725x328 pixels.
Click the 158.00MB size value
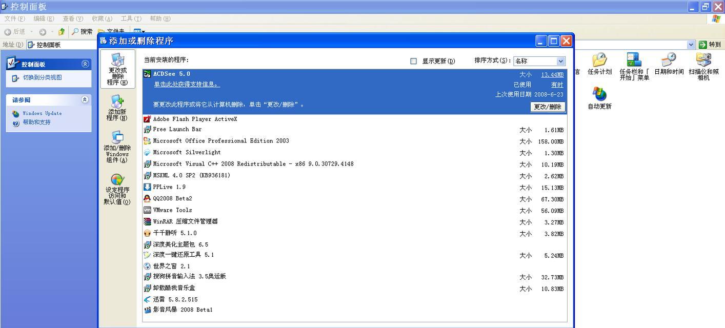(551, 142)
